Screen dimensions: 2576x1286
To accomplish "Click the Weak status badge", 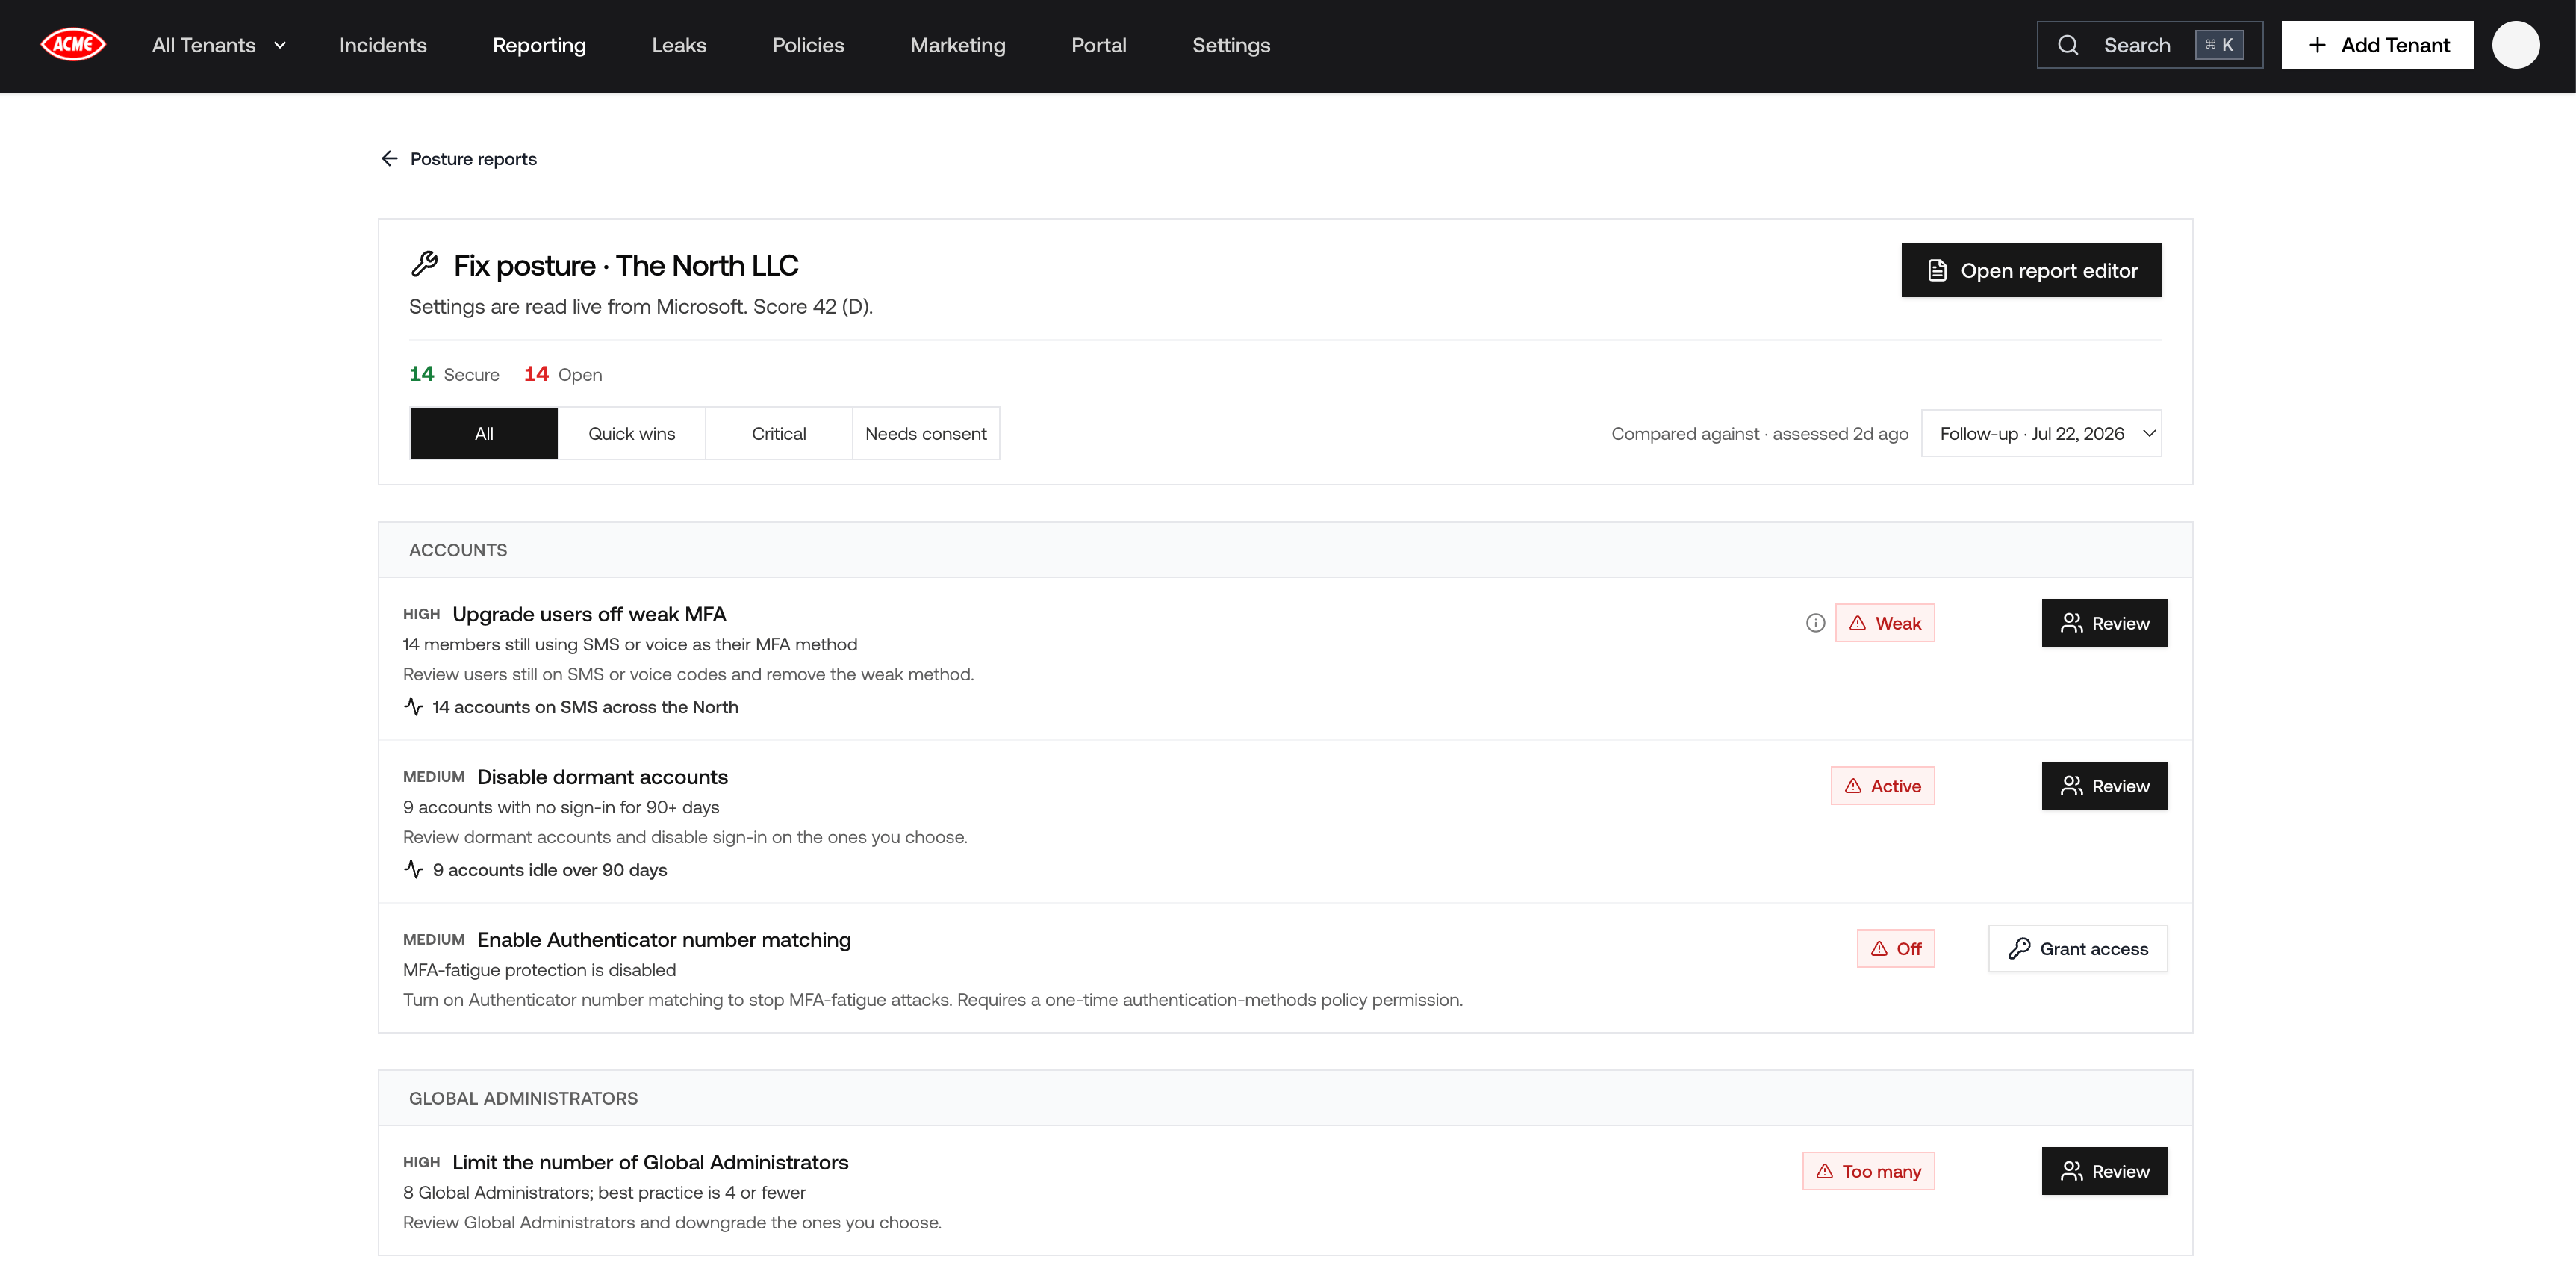I will coord(1884,623).
